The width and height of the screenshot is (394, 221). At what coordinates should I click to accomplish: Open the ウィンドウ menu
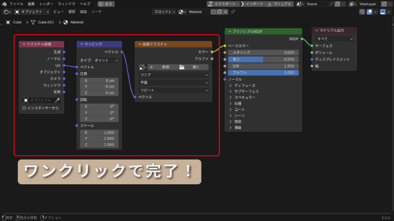click(66, 4)
